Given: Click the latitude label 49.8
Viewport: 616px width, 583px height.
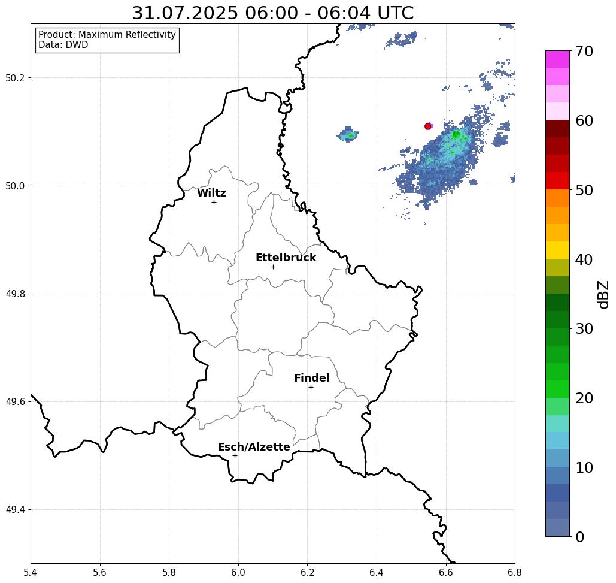Looking at the screenshot, I should click(x=15, y=294).
